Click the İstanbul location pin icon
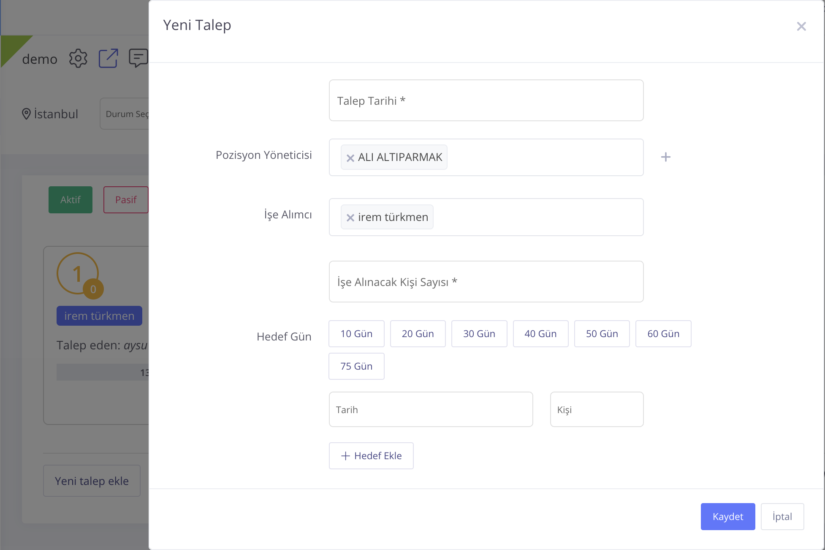Screen dimensions: 825x550 coord(26,114)
